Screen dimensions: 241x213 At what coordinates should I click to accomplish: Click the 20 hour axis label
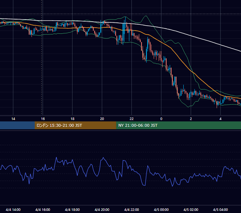[x=102, y=119]
